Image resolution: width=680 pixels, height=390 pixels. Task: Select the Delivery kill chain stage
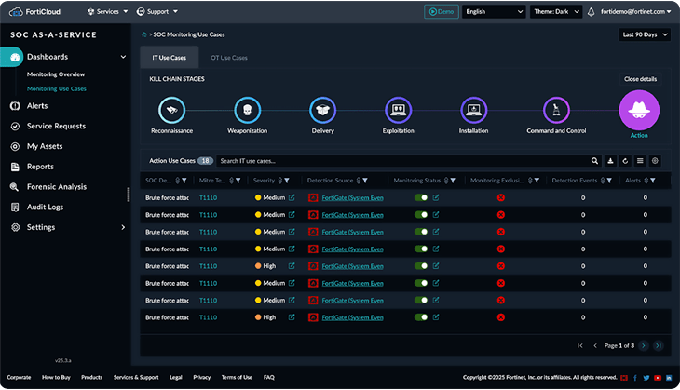pyautogui.click(x=322, y=110)
